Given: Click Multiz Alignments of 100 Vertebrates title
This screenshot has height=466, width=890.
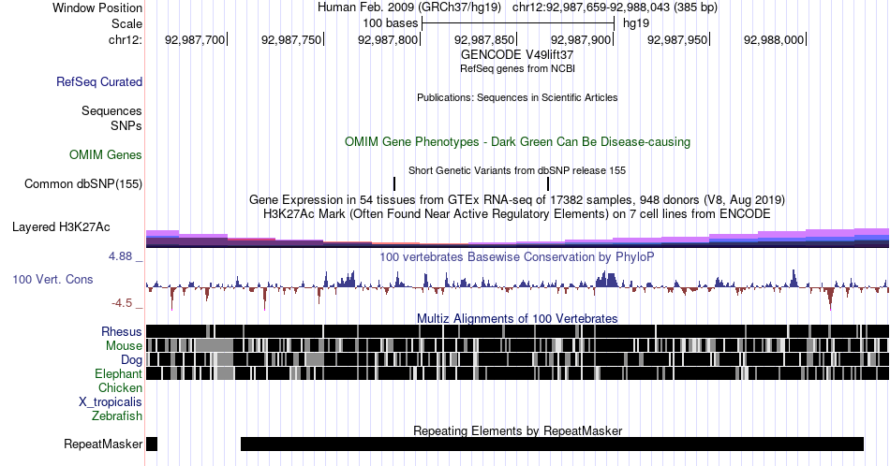Looking at the screenshot, I should tap(517, 318).
